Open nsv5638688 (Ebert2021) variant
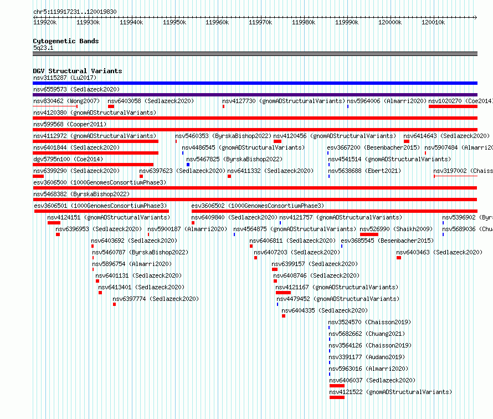493x419 pixels. click(x=364, y=171)
